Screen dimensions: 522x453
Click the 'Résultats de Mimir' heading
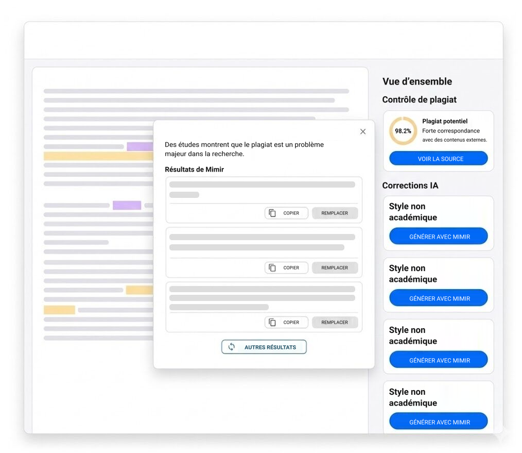tap(195, 170)
